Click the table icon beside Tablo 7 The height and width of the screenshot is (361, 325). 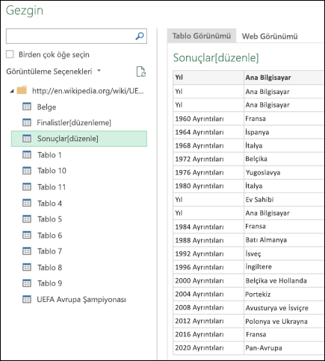(27, 251)
